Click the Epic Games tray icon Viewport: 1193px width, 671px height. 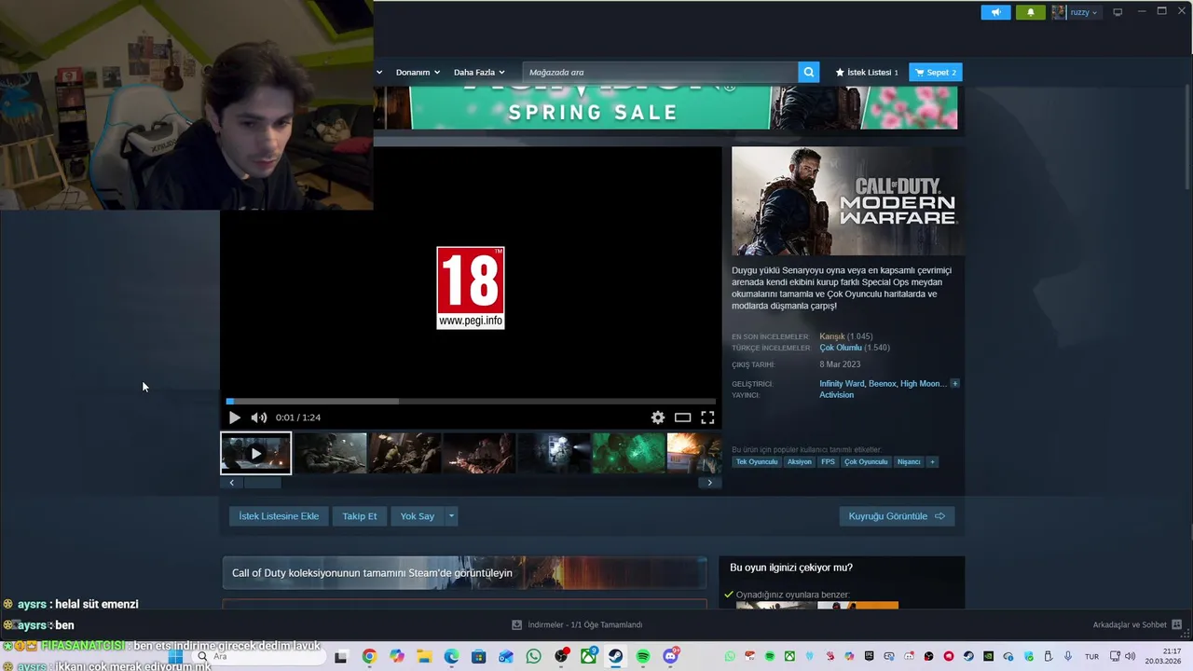869,656
